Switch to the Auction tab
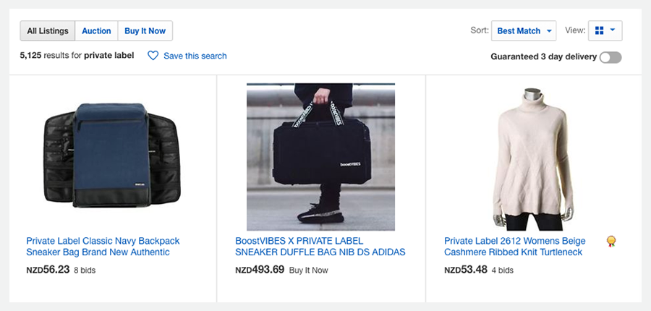This screenshot has width=651, height=311. pyautogui.click(x=96, y=31)
